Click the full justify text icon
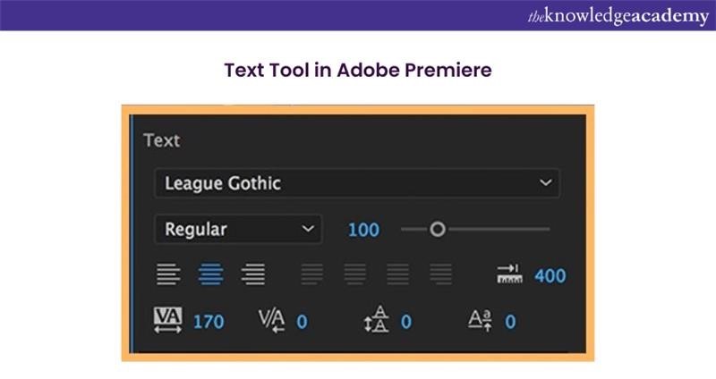The image size is (716, 379). pos(440,275)
